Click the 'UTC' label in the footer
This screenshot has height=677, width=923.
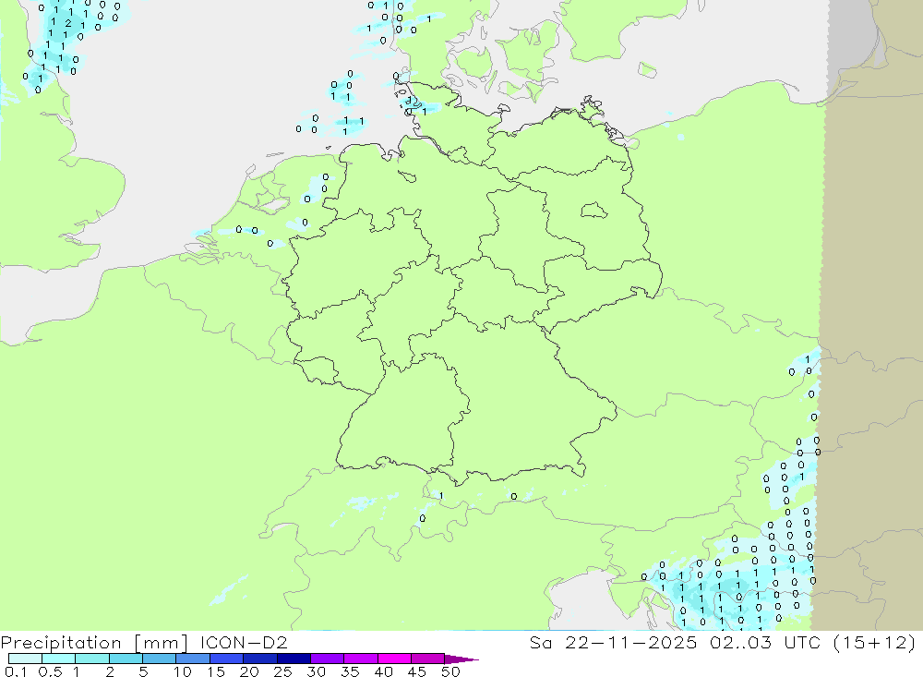(x=802, y=642)
